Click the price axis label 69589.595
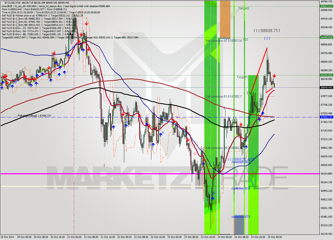This screenshot has width=334, height=240. click(326, 10)
